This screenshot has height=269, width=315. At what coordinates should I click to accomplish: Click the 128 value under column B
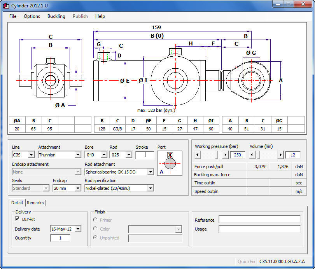click(102, 129)
